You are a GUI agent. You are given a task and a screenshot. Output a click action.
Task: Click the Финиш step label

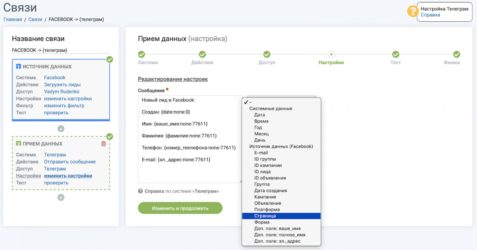(452, 62)
